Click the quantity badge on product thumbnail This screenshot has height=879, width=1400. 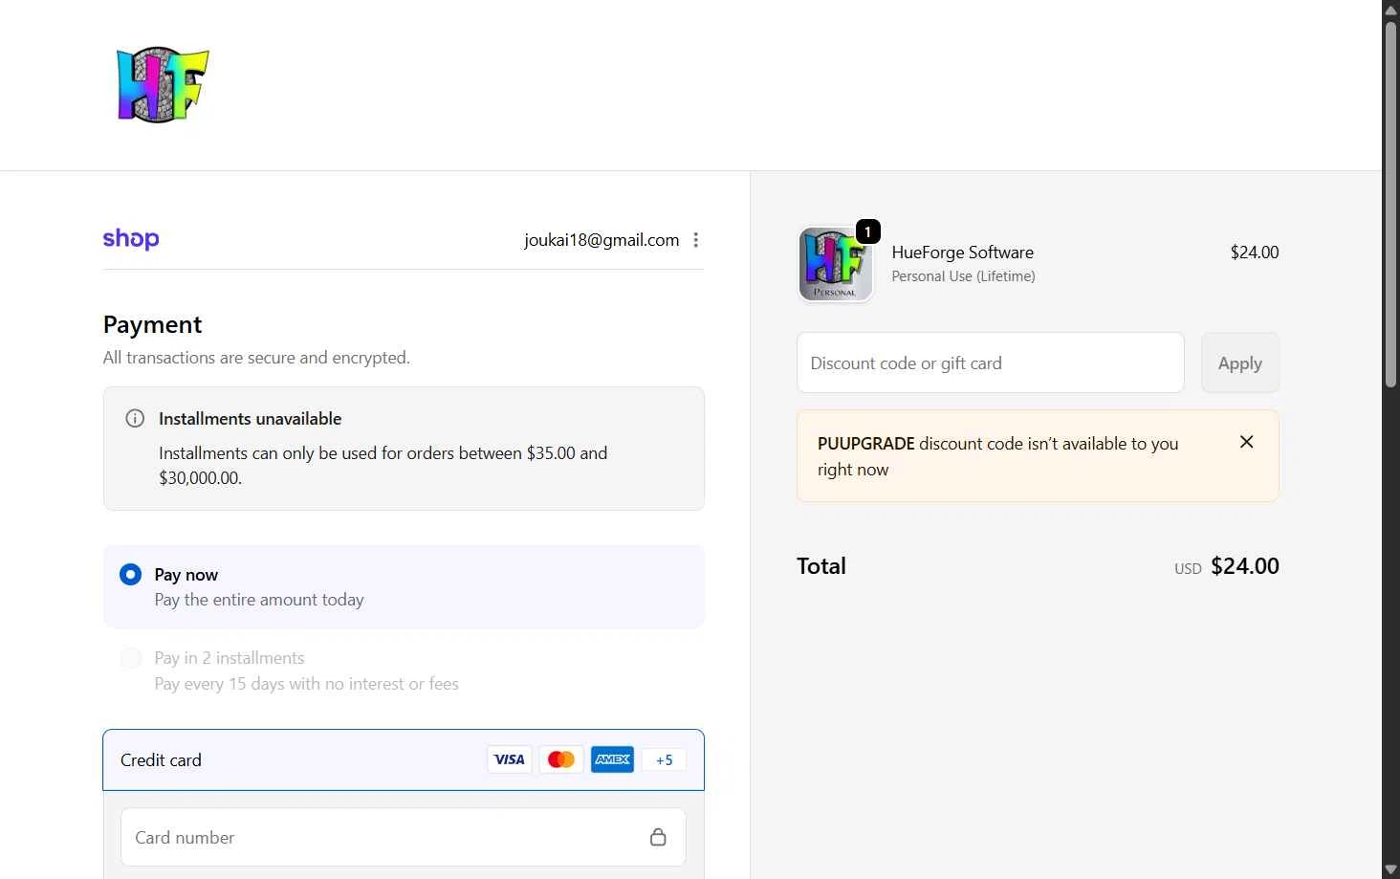coord(867,231)
